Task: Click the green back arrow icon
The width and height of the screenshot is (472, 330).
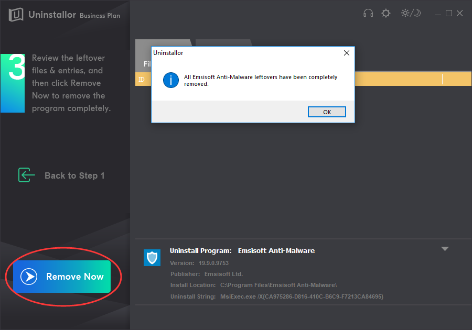Action: tap(27, 175)
